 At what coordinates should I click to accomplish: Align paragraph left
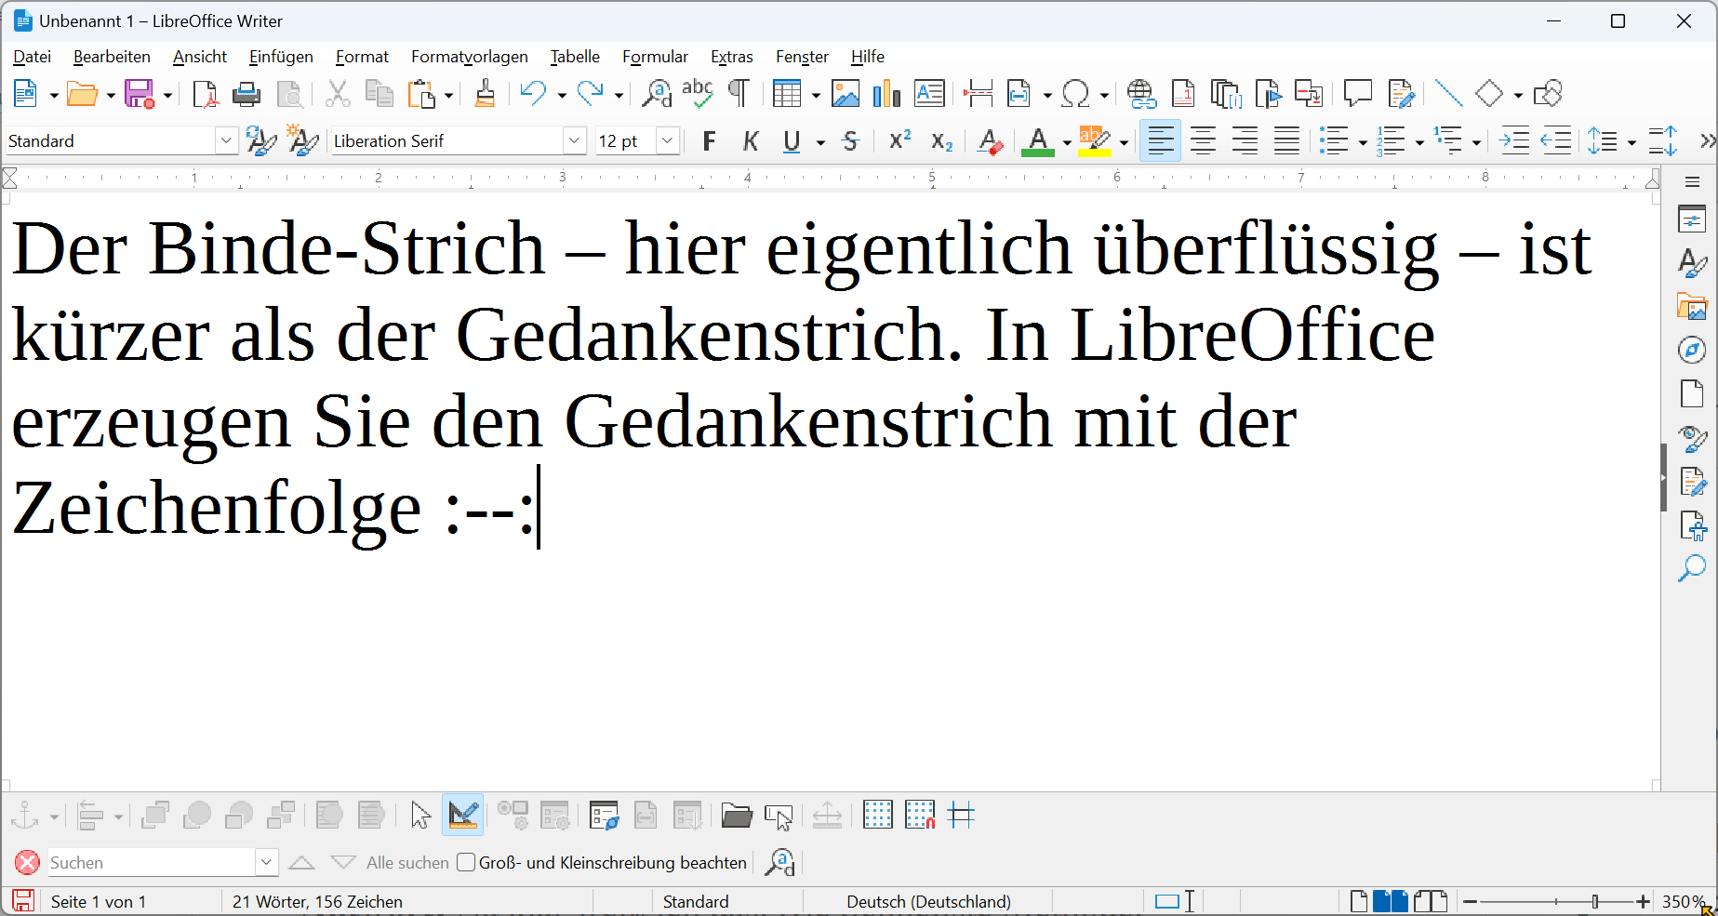pos(1160,141)
